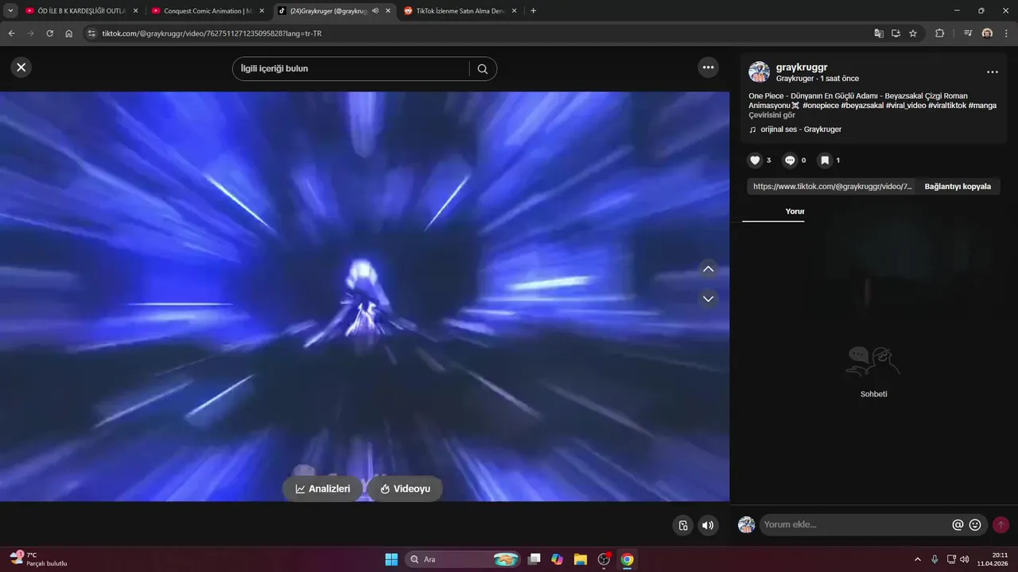The height and width of the screenshot is (572, 1018).
Task: Click the #manga hashtag
Action: pyautogui.click(x=982, y=106)
